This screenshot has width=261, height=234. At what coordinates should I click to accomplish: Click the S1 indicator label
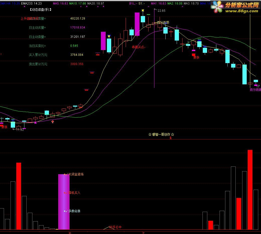tap(142, 3)
